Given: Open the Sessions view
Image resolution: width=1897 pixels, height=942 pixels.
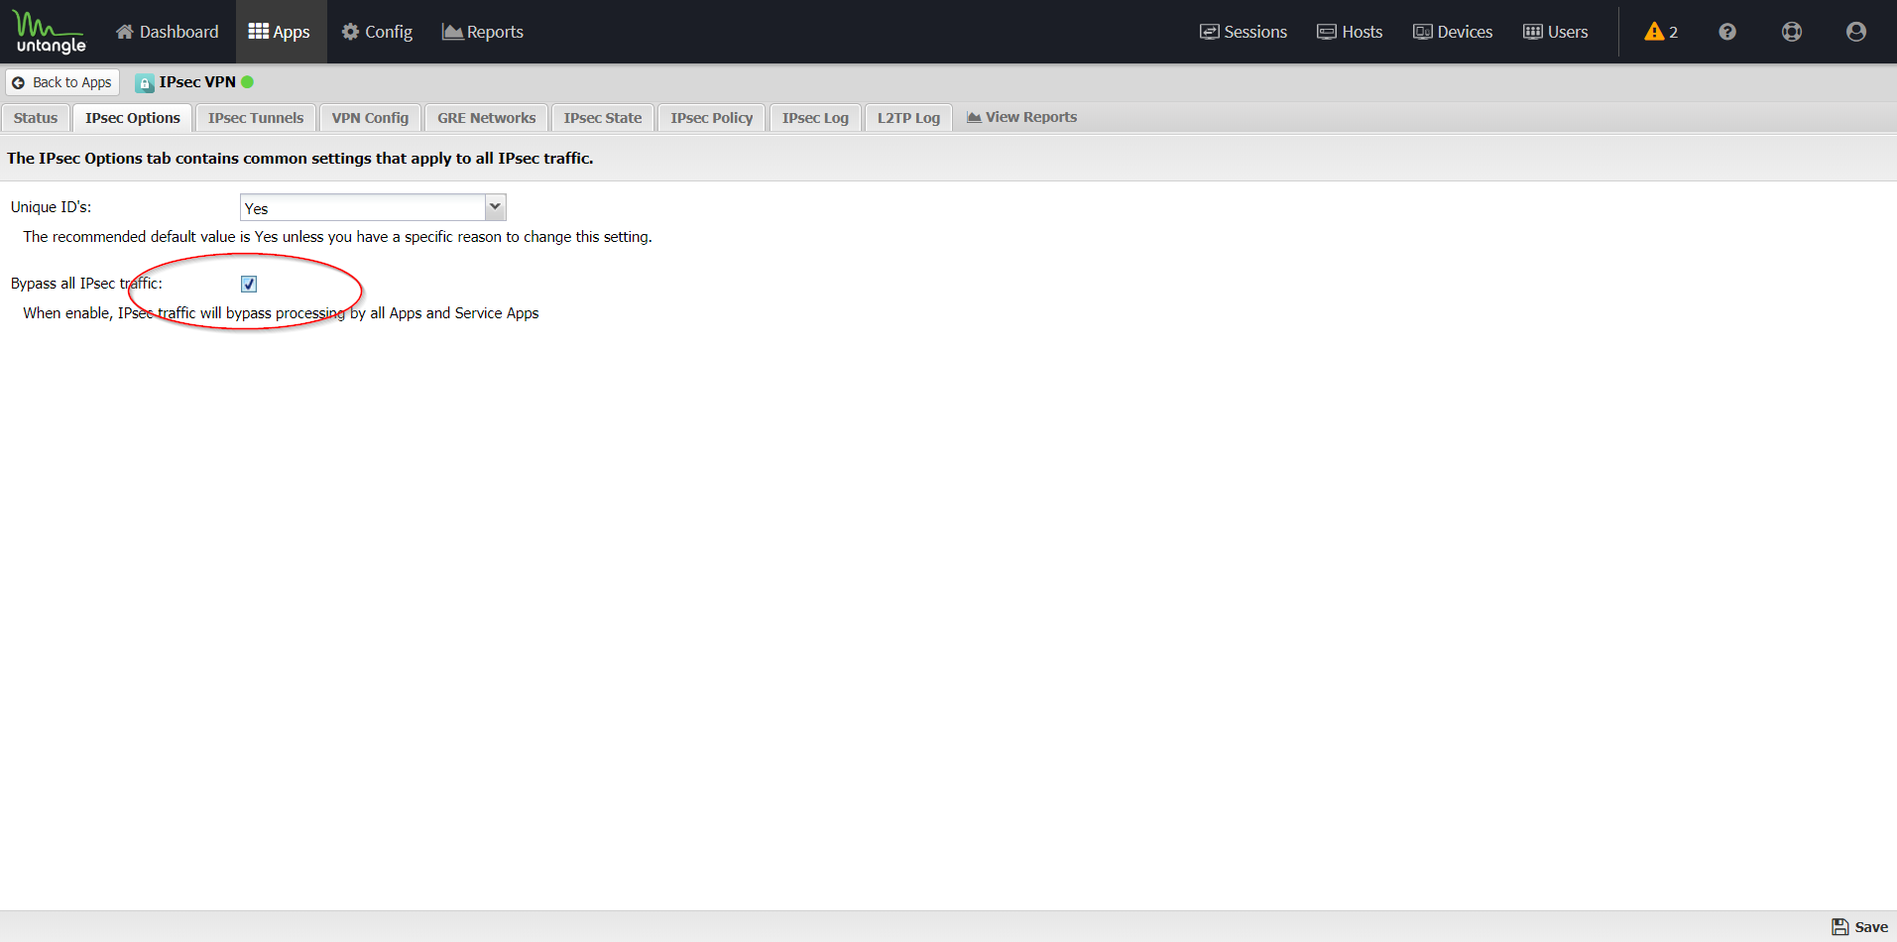Looking at the screenshot, I should coord(1243,32).
